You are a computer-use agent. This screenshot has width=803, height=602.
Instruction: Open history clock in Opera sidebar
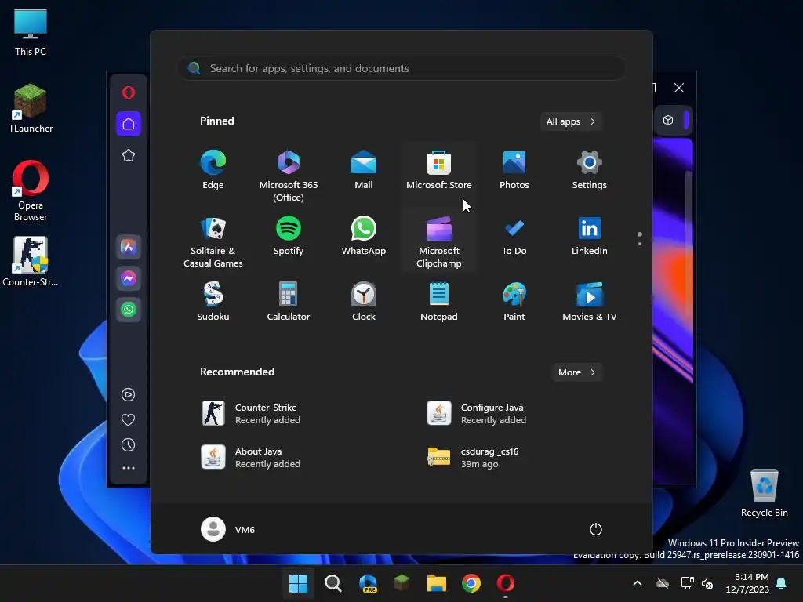[x=128, y=445]
